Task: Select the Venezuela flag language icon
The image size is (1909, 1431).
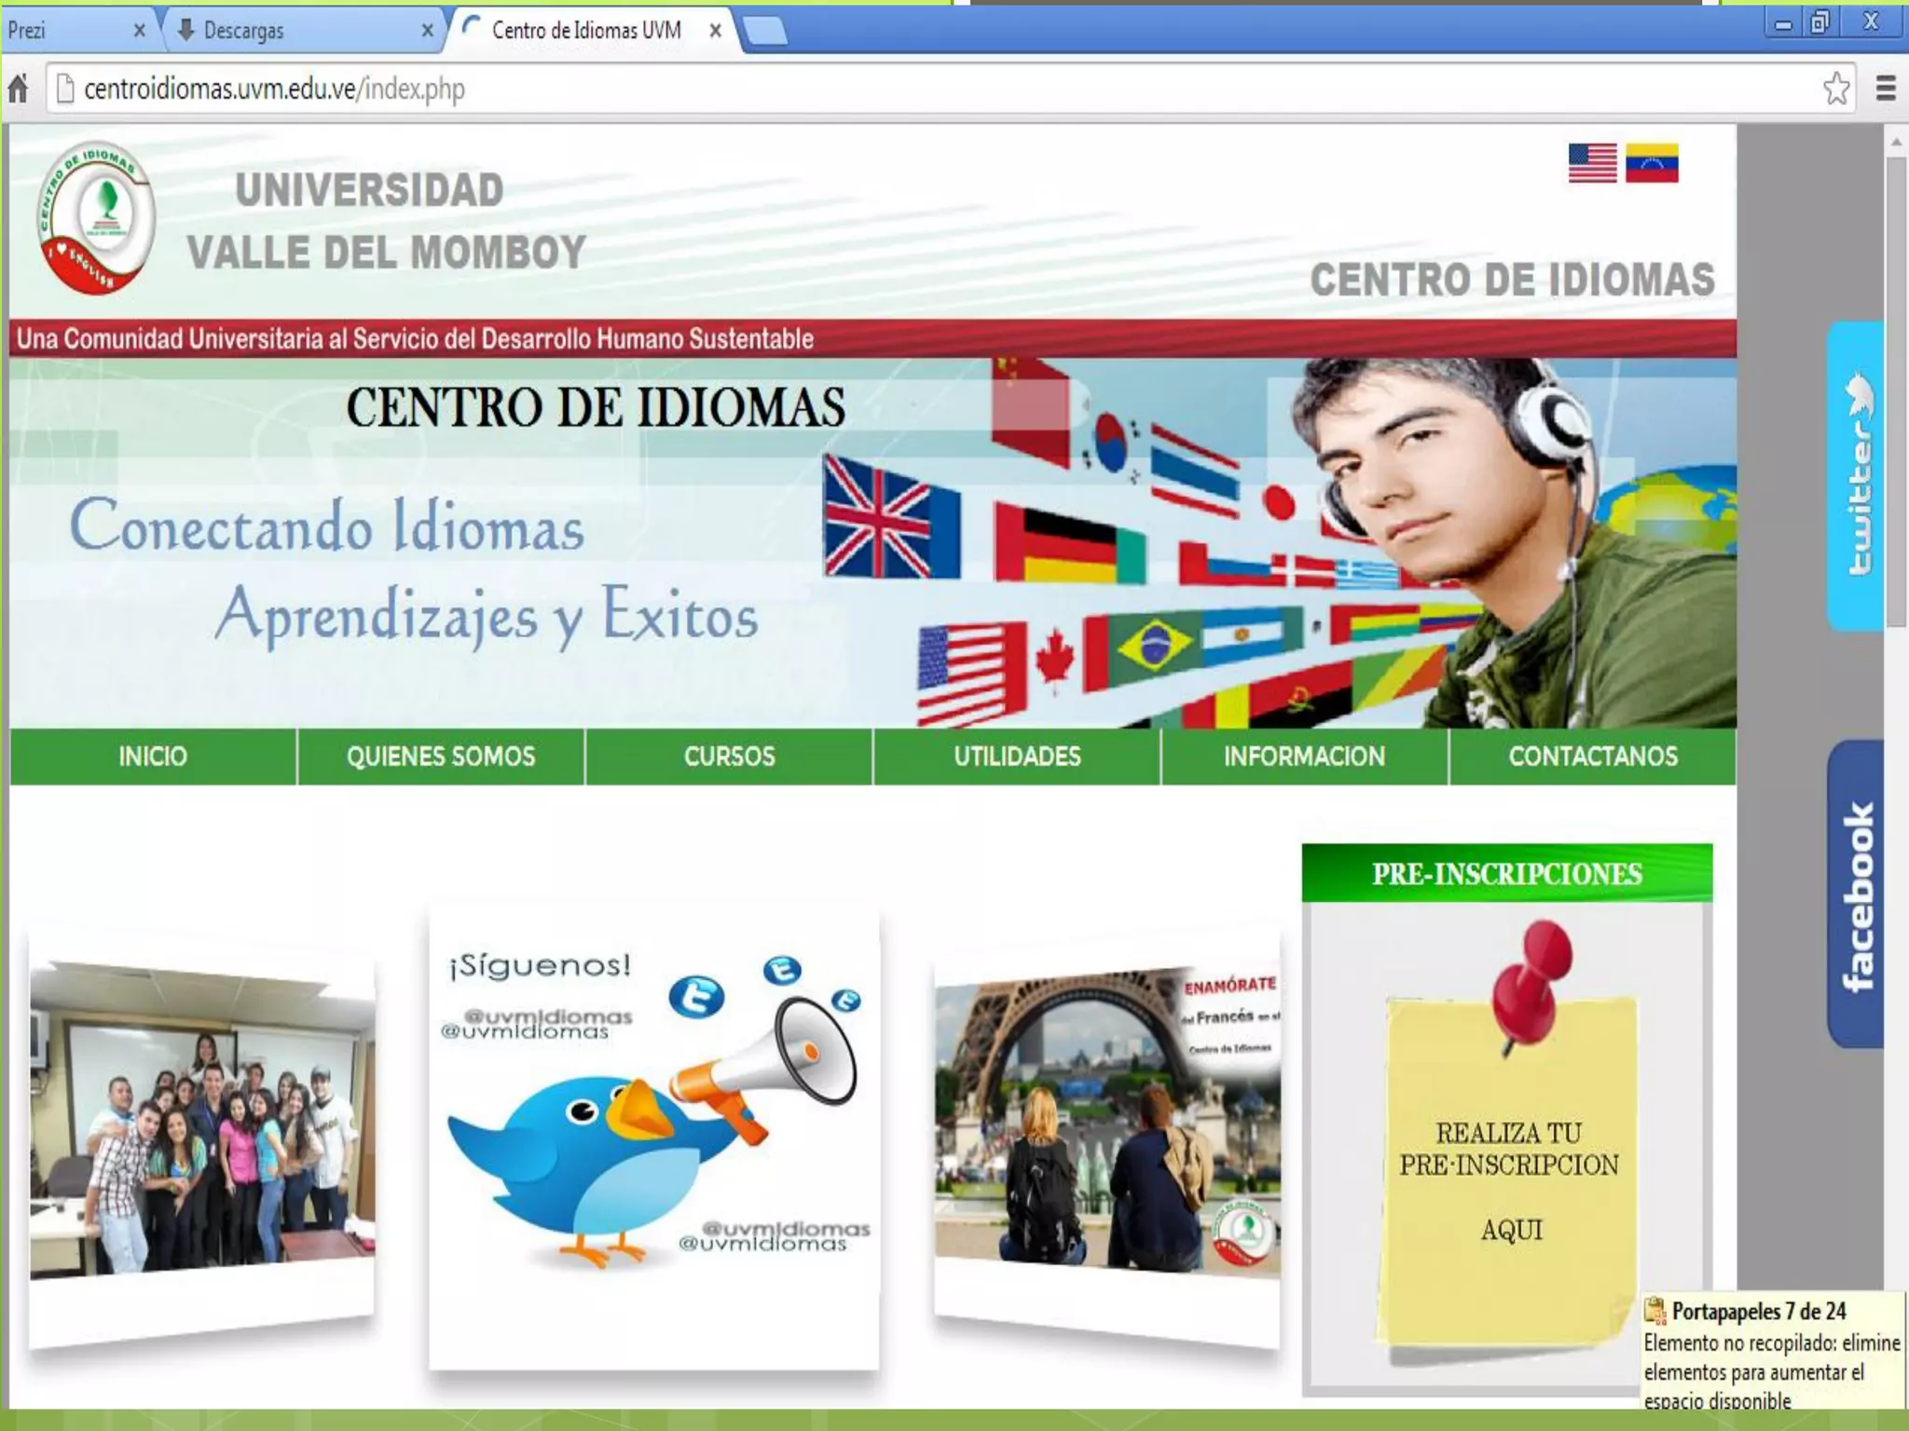Action: [1651, 164]
